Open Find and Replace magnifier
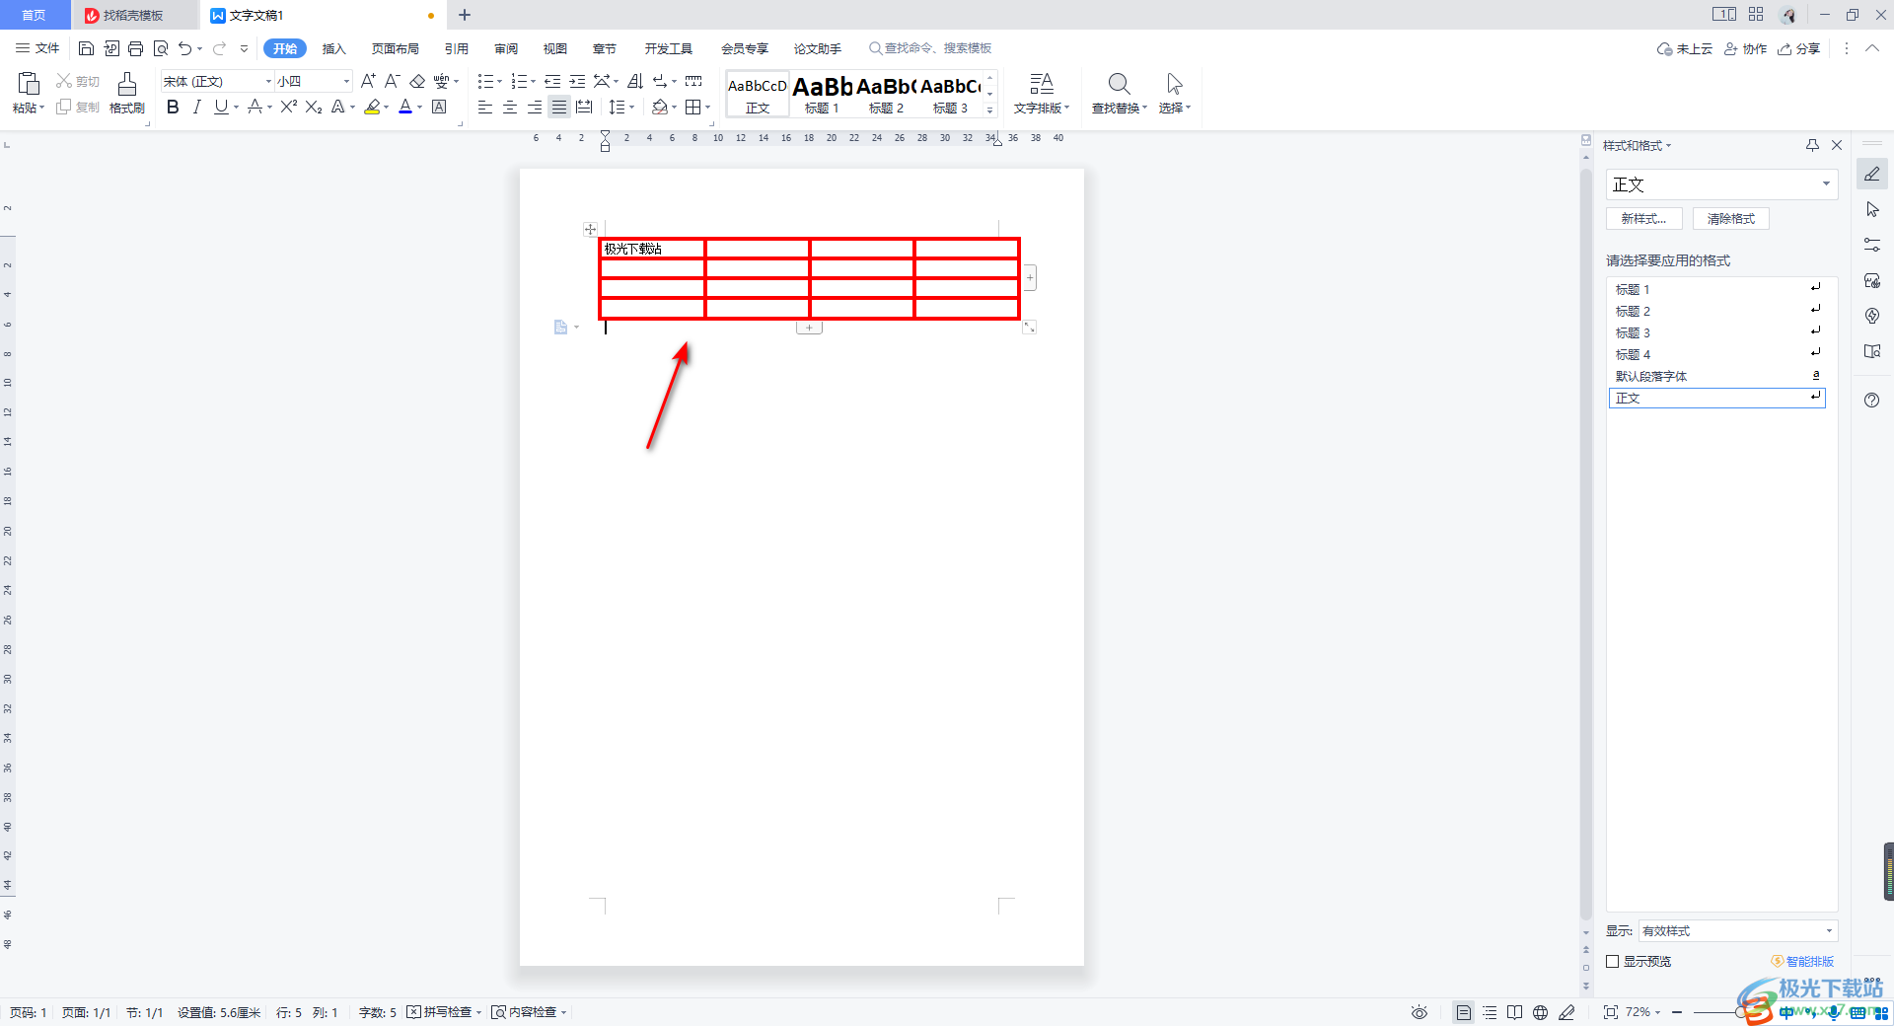The height and width of the screenshot is (1026, 1894). coord(1119,84)
